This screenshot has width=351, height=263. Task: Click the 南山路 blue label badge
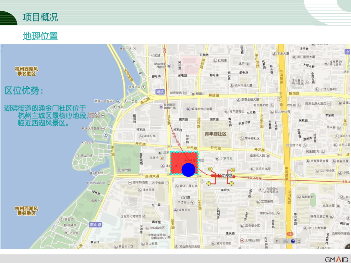96,225
